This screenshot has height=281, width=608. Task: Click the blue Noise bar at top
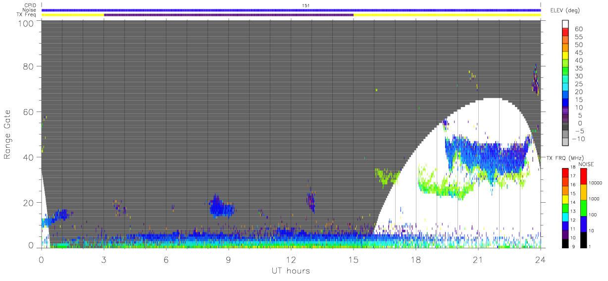[291, 10]
